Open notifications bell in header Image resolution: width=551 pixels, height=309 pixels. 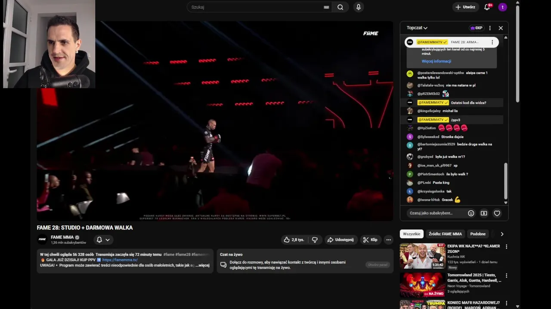tap(487, 7)
